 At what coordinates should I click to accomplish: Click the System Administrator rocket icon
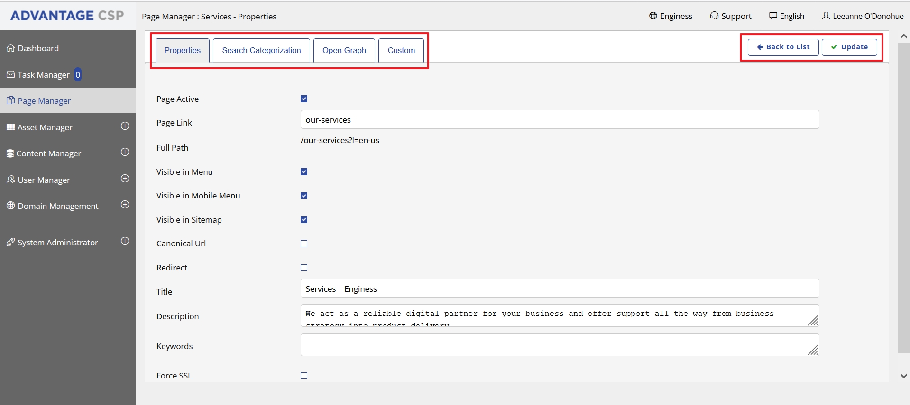[10, 242]
